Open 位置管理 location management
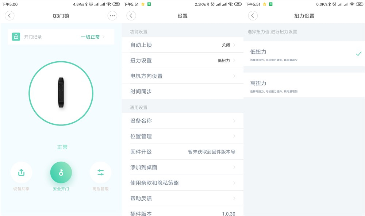365x216 pixels. [x=182, y=136]
